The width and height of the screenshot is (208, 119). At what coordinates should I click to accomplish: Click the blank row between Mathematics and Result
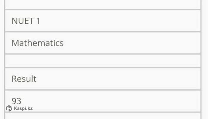(103, 61)
